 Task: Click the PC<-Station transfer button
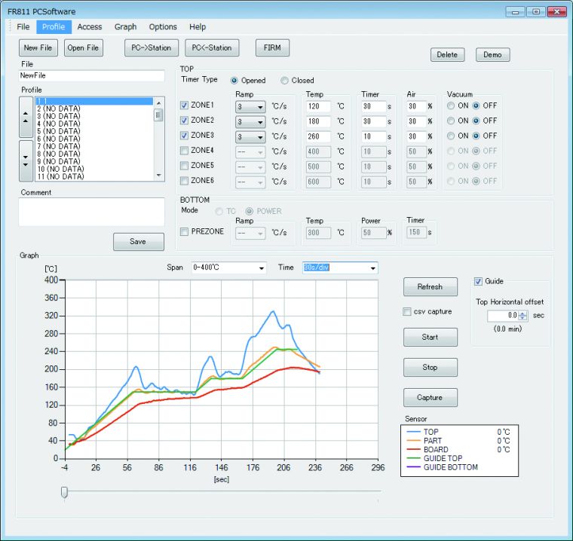211,47
